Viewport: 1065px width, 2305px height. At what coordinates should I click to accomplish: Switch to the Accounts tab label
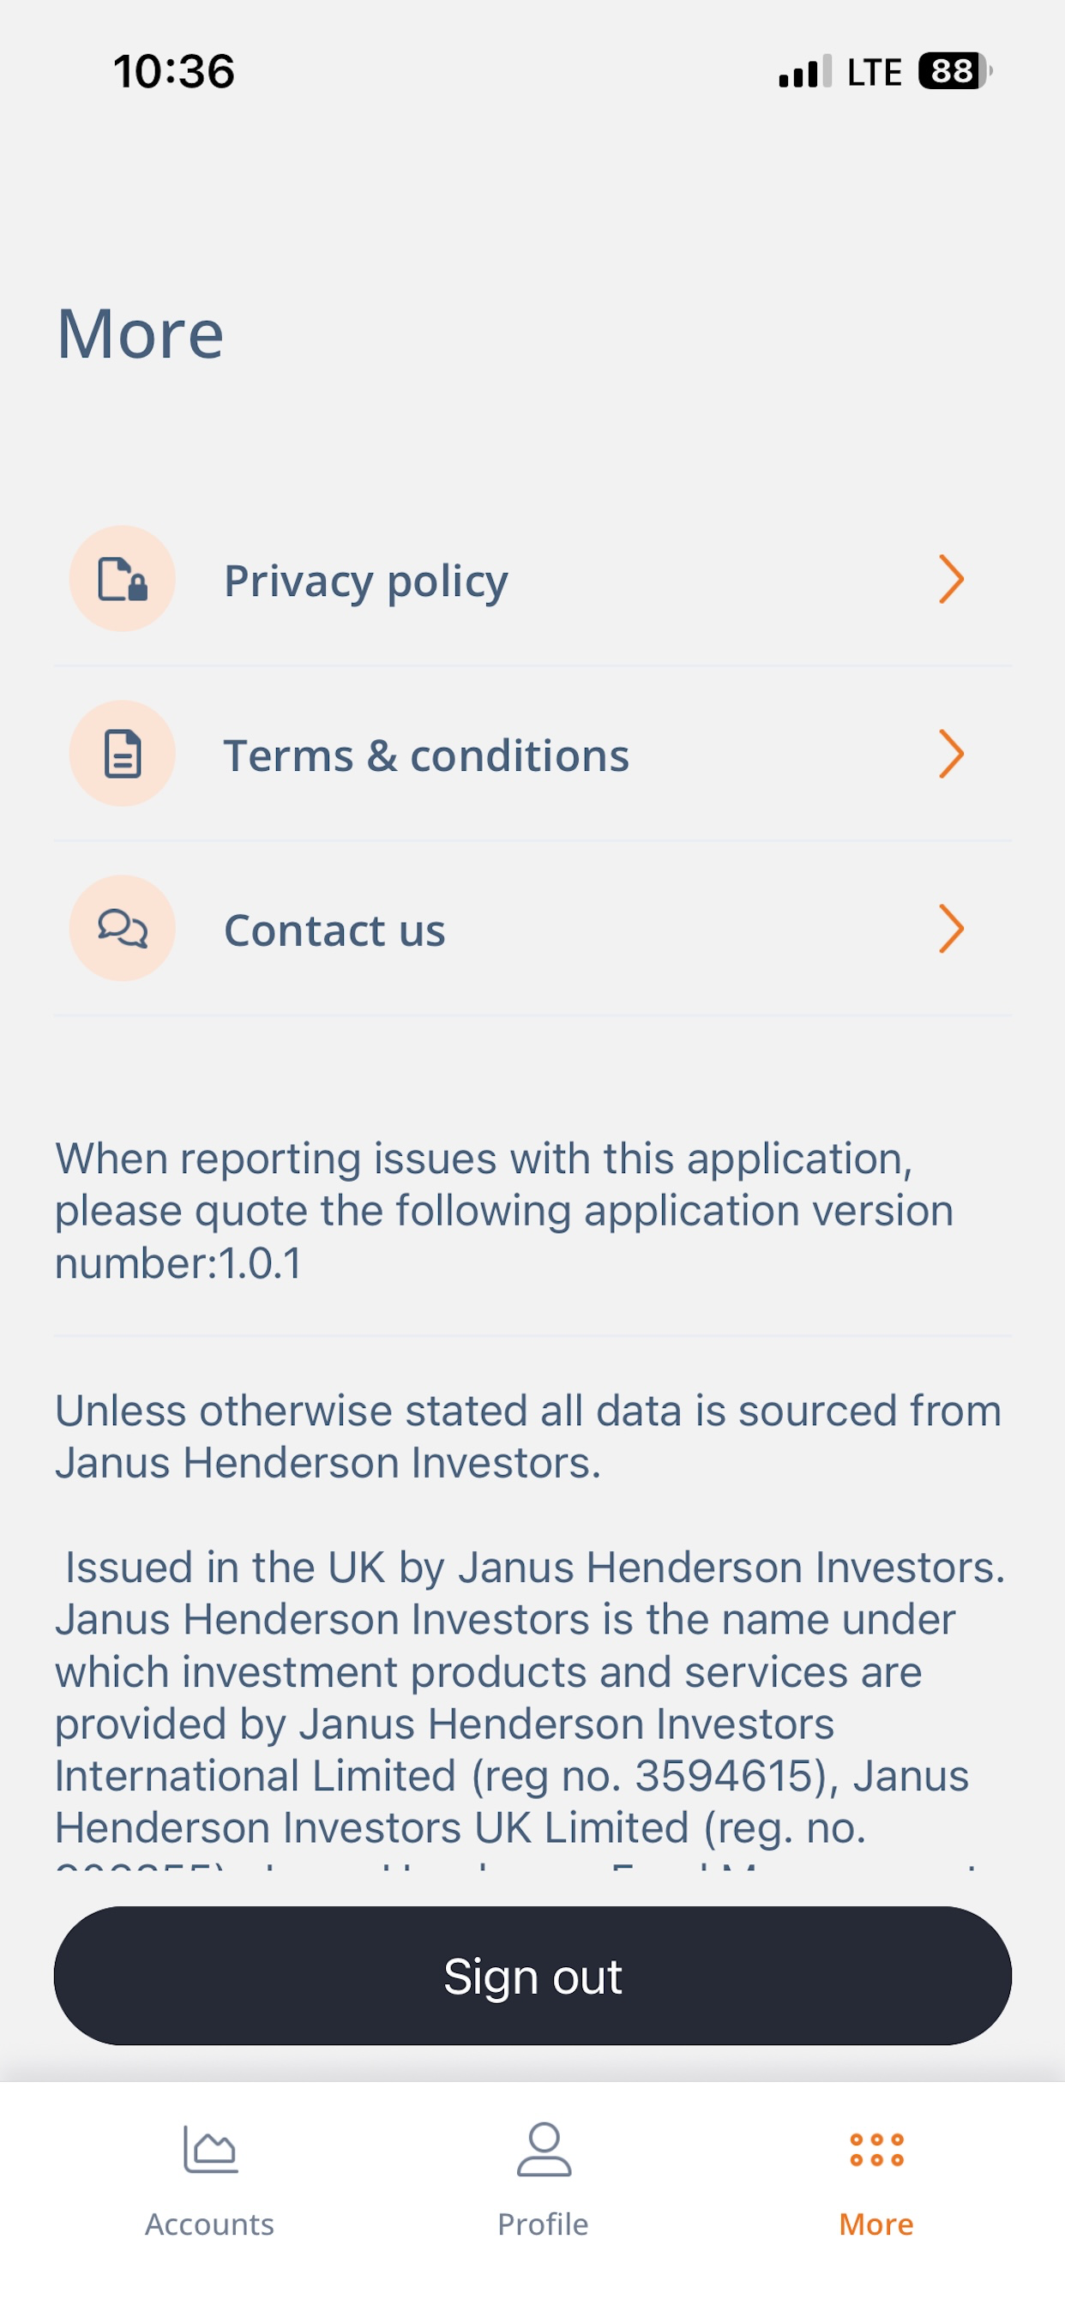point(209,2224)
